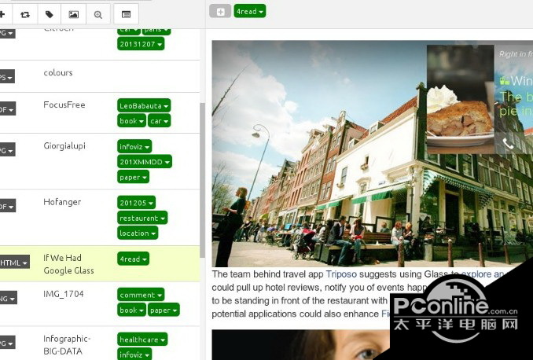Open file type dropdown on colours row

point(7,77)
